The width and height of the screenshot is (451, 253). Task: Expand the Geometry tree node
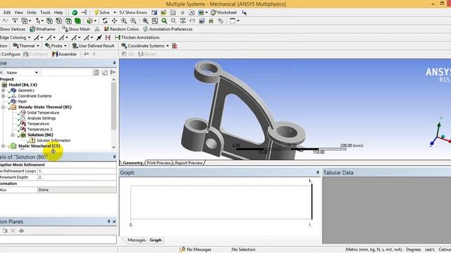click(3, 91)
